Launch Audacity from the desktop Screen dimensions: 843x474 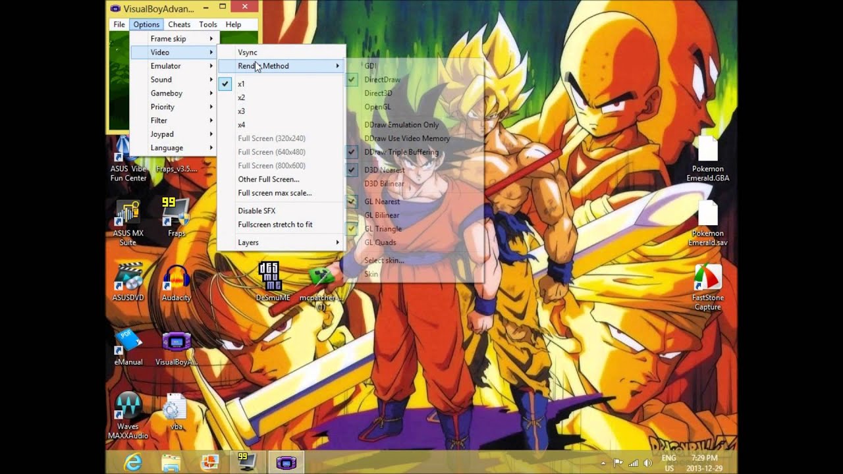[x=176, y=283]
